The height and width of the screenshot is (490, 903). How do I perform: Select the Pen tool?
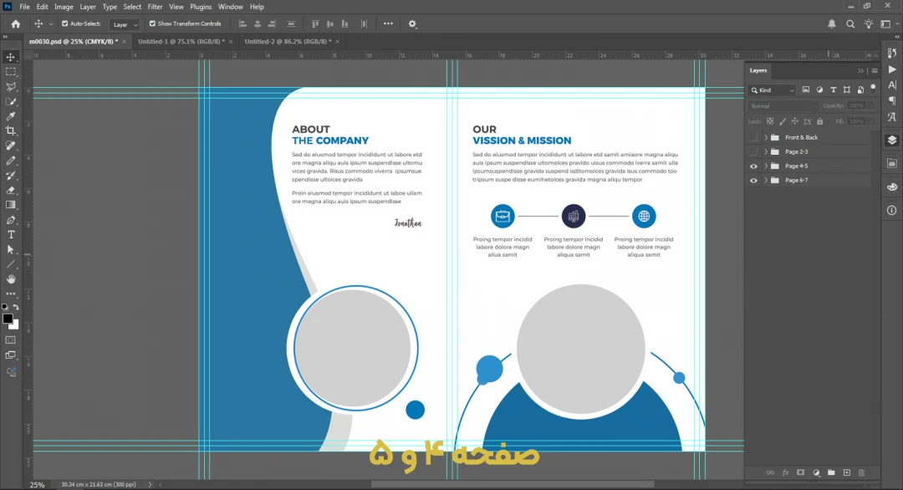[11, 220]
